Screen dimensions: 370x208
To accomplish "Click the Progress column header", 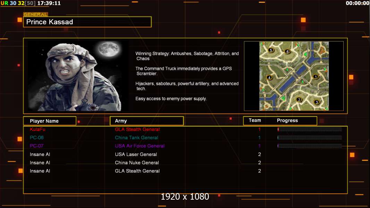I will pyautogui.click(x=287, y=120).
